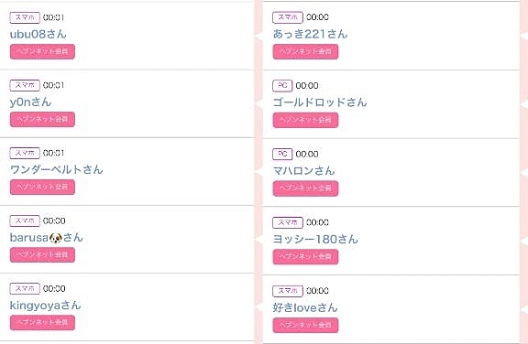
Task: Open ワンダーベルトさん user link
Action: (56, 169)
